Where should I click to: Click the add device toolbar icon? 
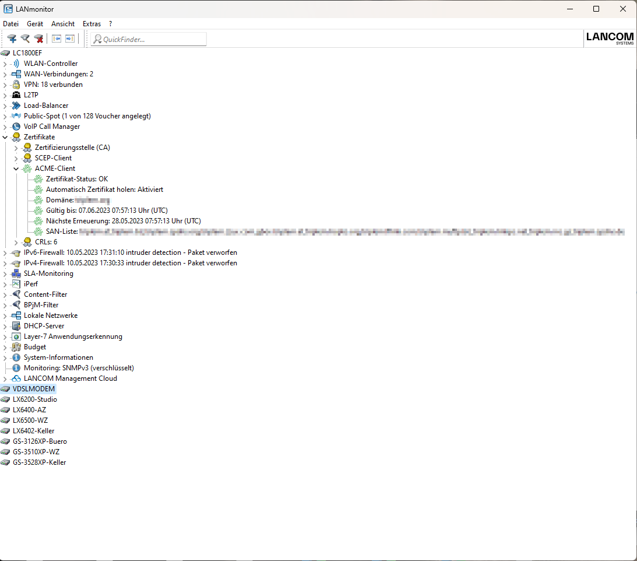click(x=12, y=39)
